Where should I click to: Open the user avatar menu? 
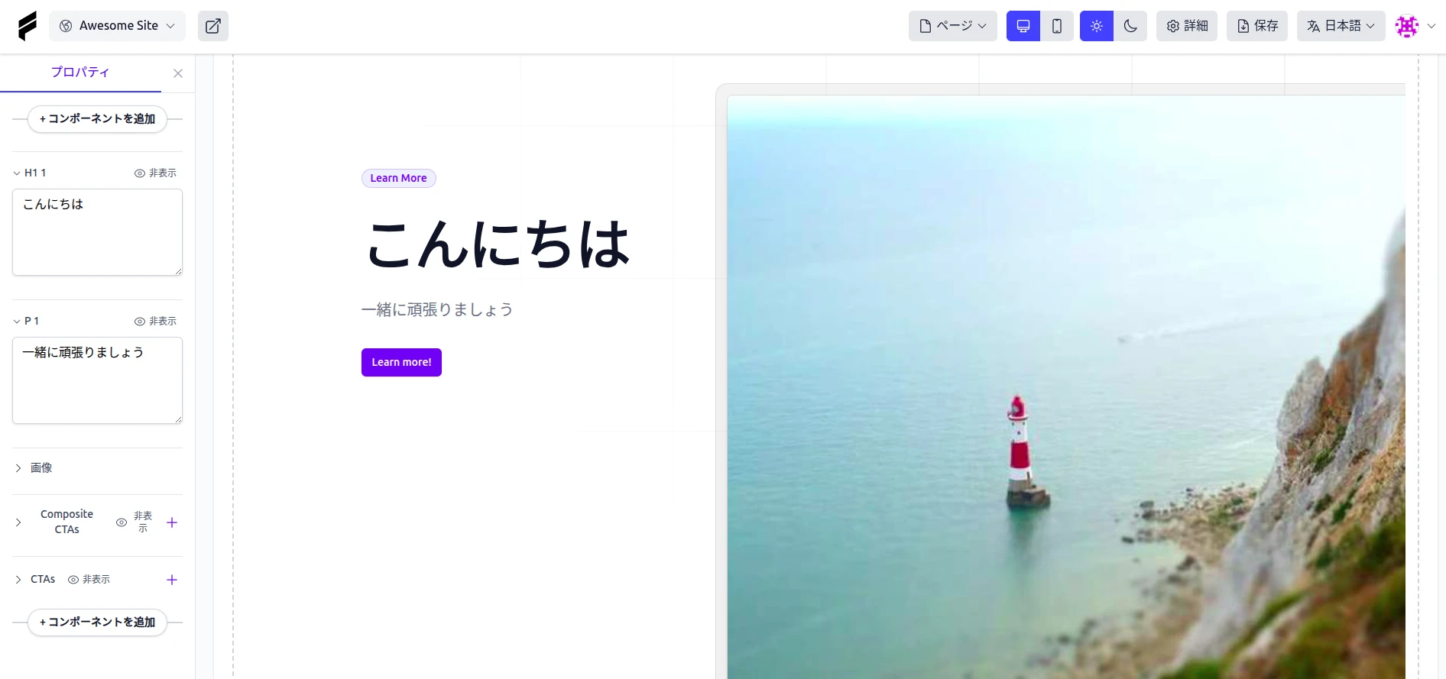[x=1407, y=26]
